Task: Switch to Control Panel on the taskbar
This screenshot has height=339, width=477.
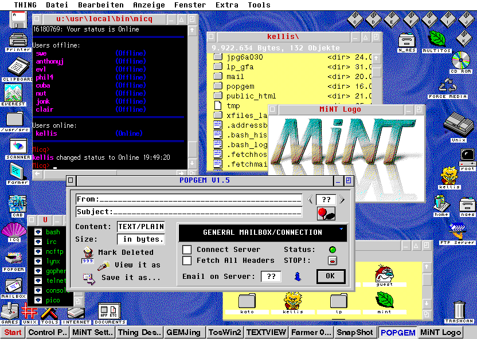Action: coord(48,332)
